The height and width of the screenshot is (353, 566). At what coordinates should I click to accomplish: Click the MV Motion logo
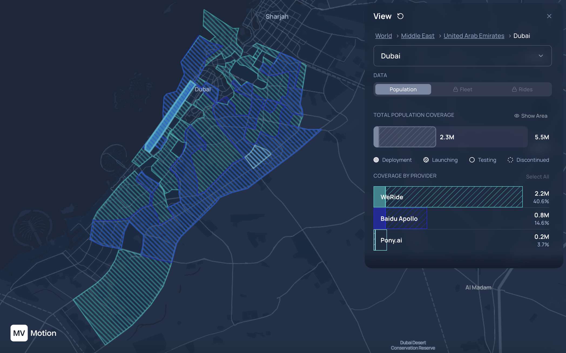click(19, 333)
